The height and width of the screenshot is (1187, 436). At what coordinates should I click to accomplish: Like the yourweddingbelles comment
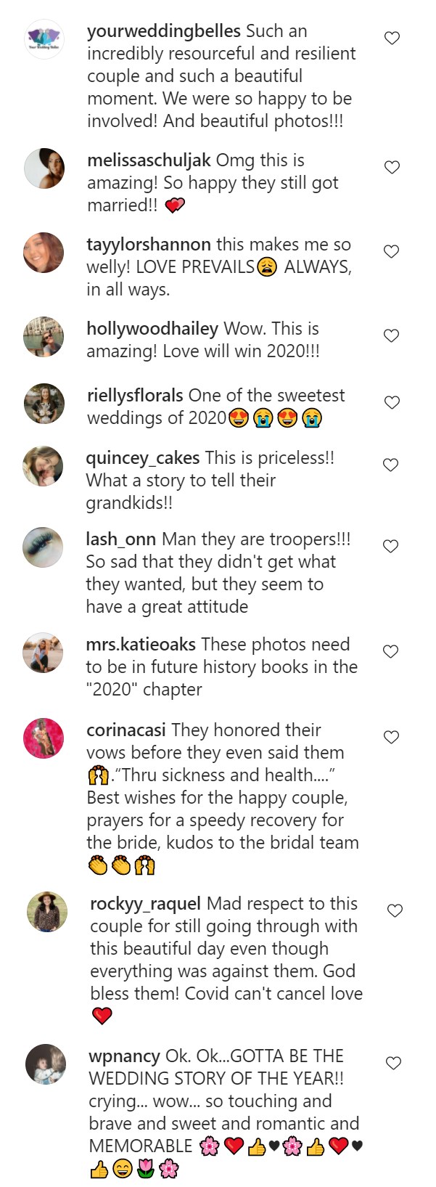pyautogui.click(x=392, y=38)
